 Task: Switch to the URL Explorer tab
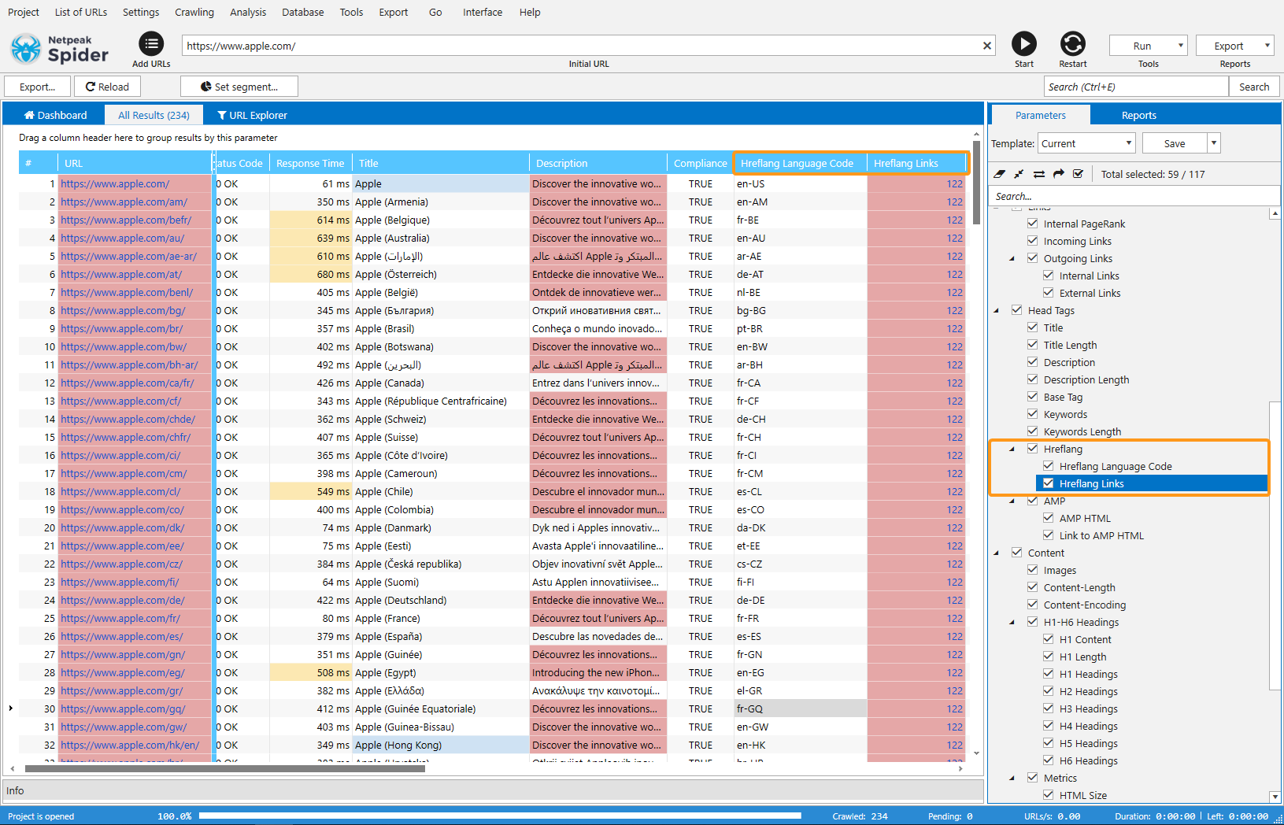[x=252, y=115]
